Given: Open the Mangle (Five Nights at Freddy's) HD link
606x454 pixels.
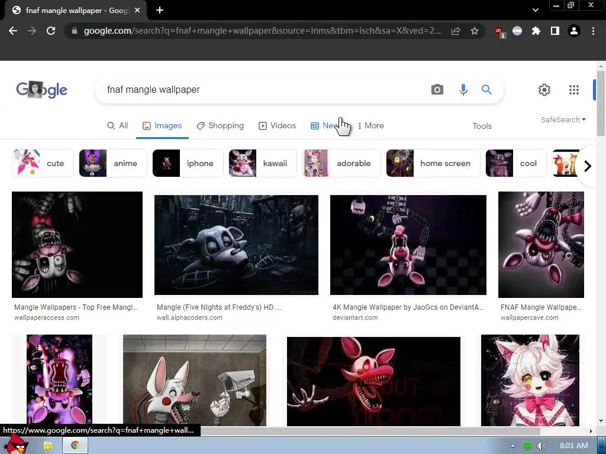Looking at the screenshot, I should click(219, 307).
